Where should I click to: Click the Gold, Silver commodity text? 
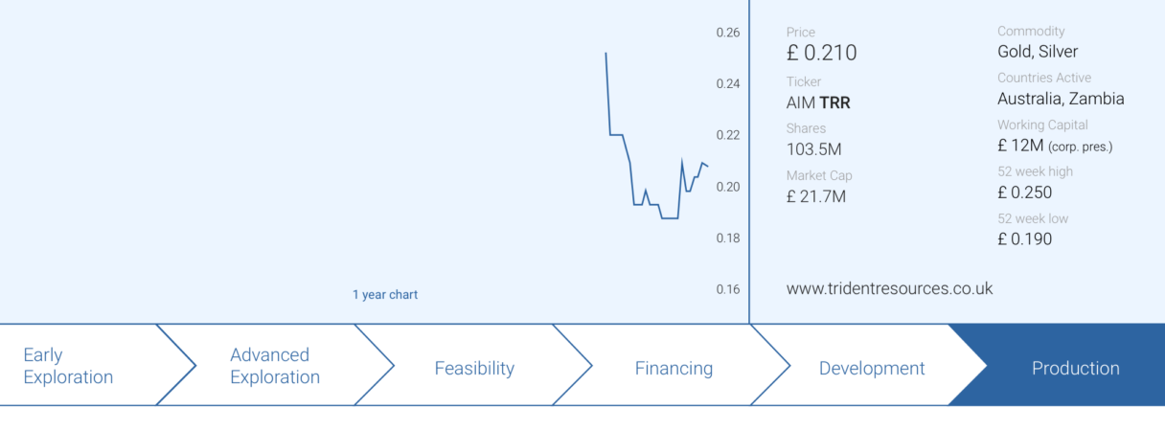[x=1038, y=52]
